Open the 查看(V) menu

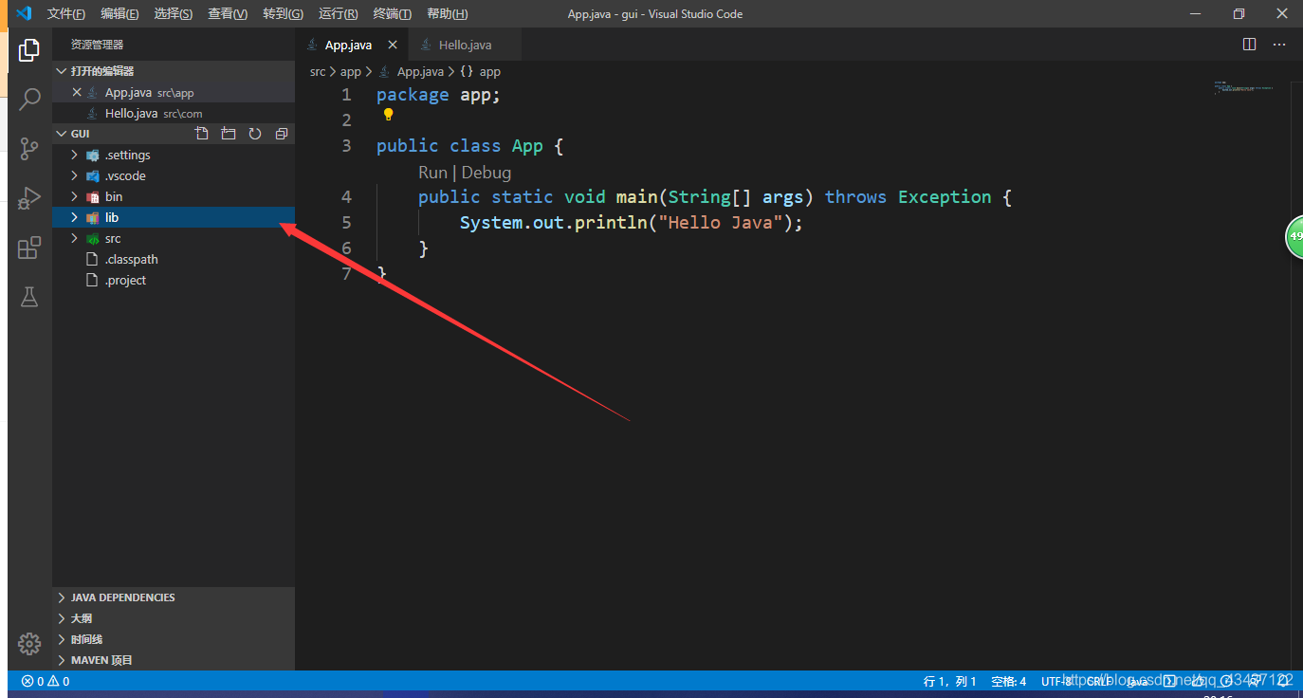click(228, 14)
